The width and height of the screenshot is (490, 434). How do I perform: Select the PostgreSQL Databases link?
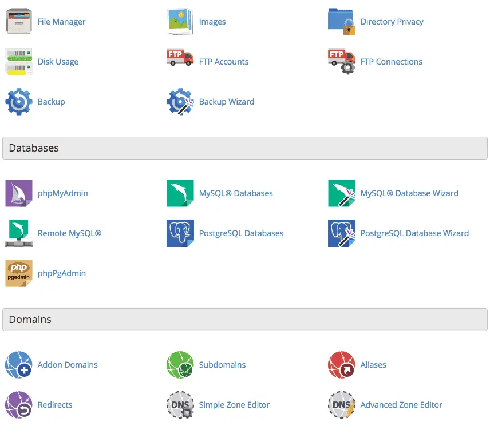241,233
